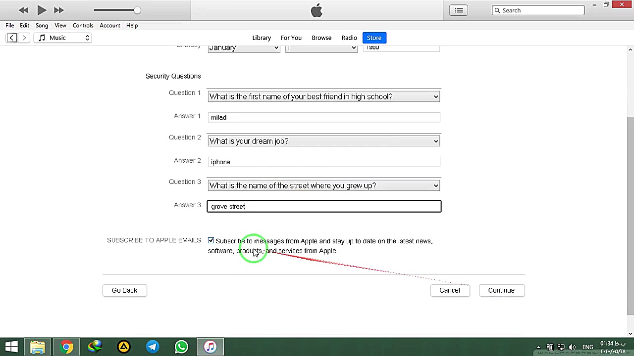The image size is (634, 356).
Task: Click the Answer 3 field with grove street
Action: [x=324, y=206]
